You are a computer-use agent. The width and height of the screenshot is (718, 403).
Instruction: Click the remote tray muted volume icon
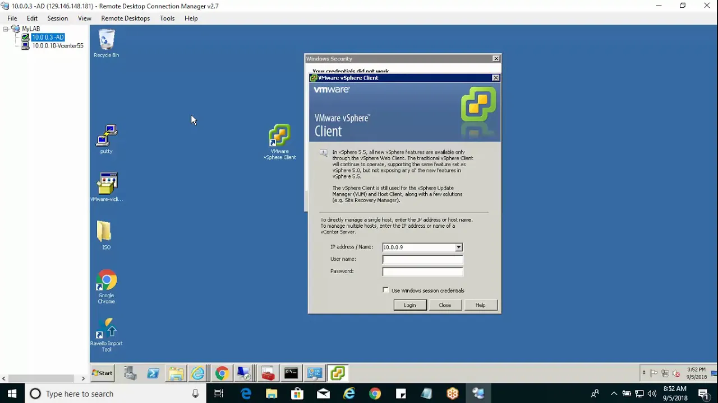676,373
